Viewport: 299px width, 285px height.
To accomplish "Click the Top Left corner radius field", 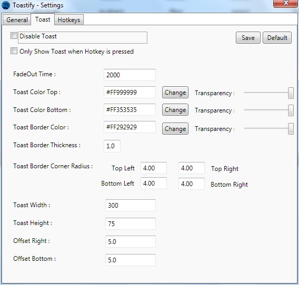I will click(x=154, y=168).
